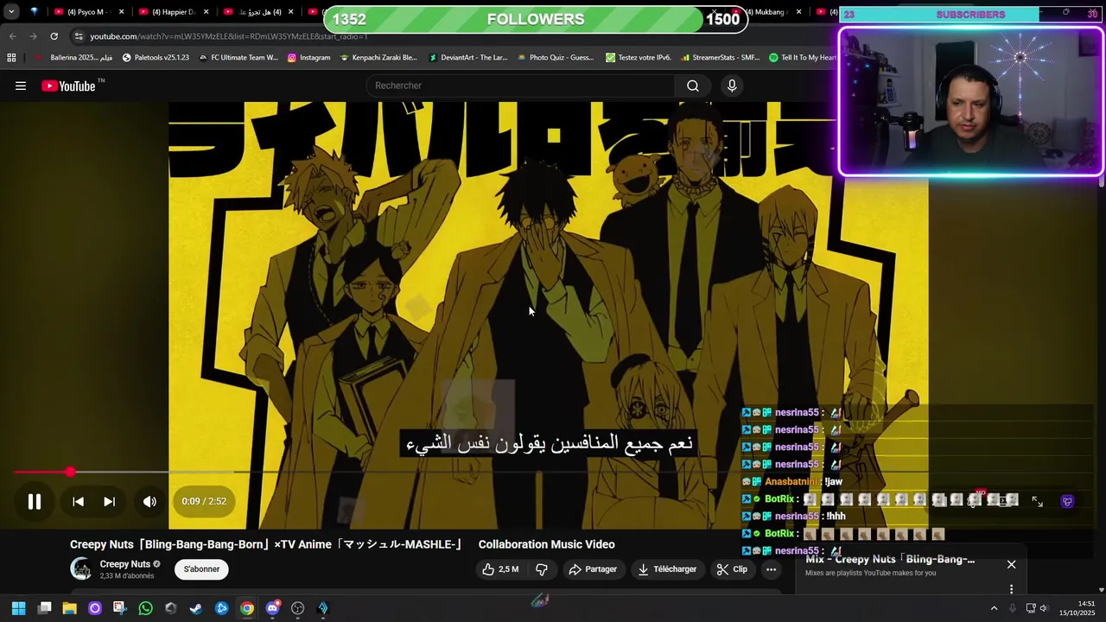Open the YouTube hamburger guide menu

pyautogui.click(x=21, y=86)
